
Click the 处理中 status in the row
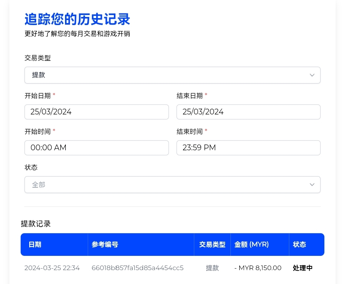pyautogui.click(x=302, y=268)
